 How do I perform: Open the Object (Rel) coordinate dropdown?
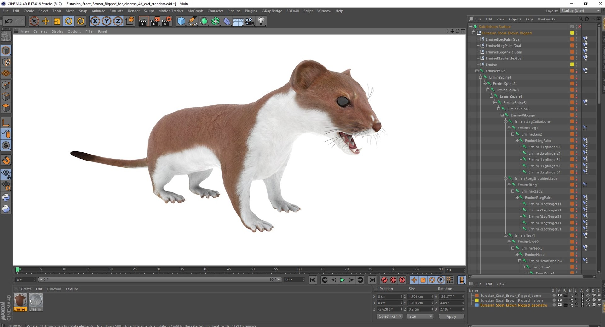tap(390, 316)
